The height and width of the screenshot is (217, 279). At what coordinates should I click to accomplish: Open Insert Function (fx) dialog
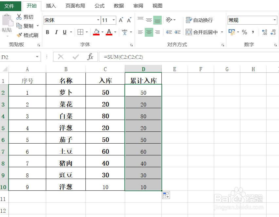click(x=90, y=57)
